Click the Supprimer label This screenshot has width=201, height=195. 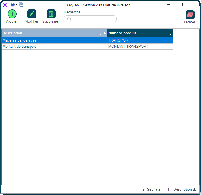tap(51, 21)
